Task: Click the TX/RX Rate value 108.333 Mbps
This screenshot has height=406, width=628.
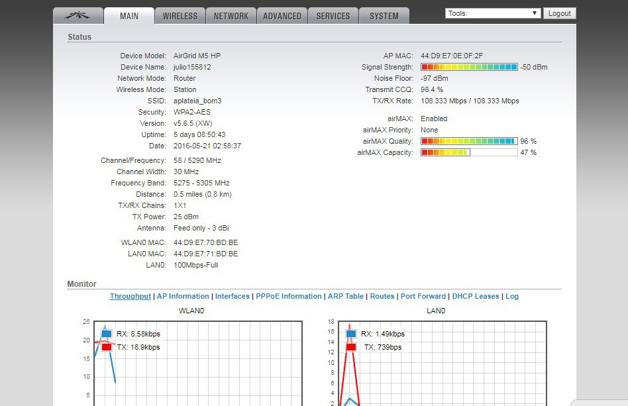Action: 470,101
